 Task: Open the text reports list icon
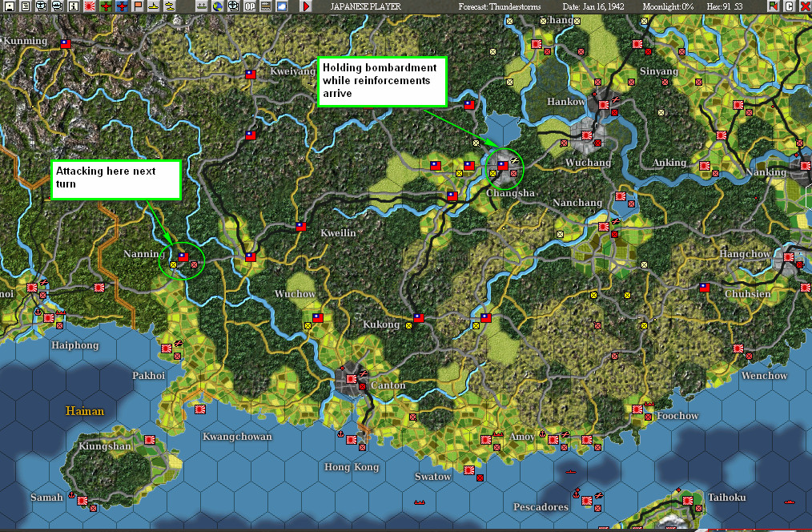[x=26, y=6]
